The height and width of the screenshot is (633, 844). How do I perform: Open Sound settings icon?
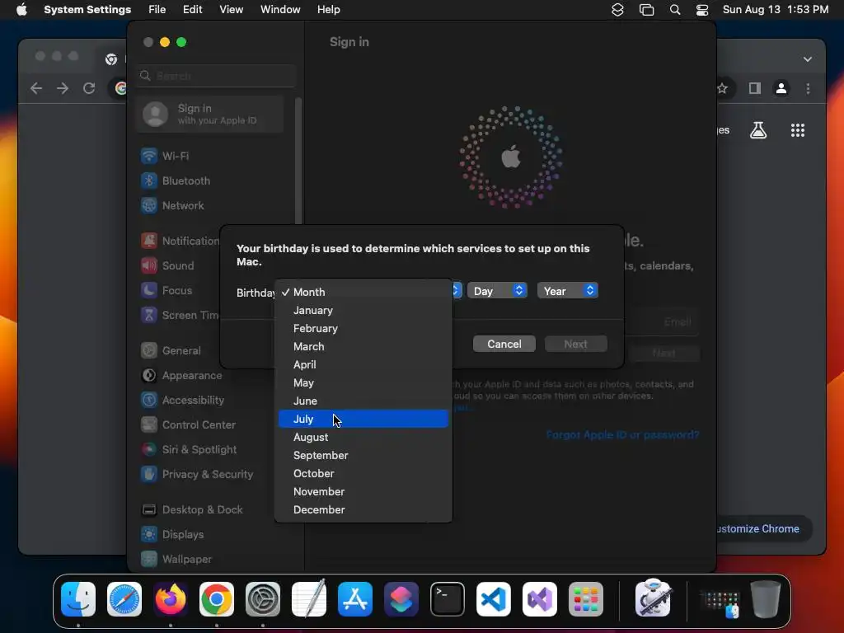(x=149, y=265)
